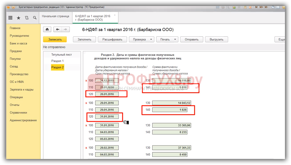This screenshot has width=291, height=165.
Task: Click the search magnifier icon
Action: [x=35, y=18]
